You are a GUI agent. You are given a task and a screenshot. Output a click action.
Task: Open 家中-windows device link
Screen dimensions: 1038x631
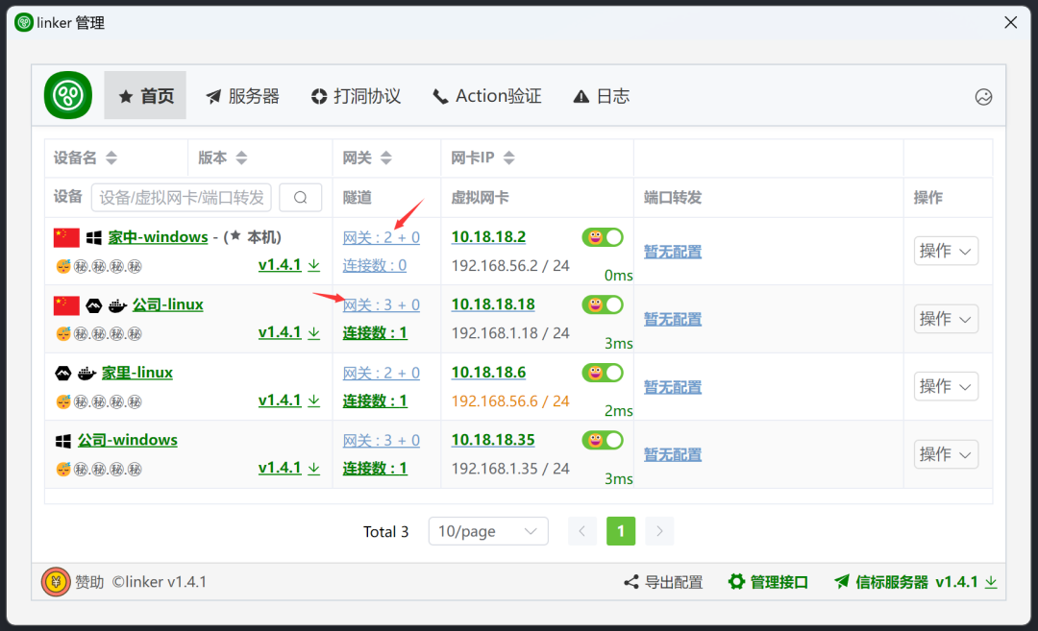159,237
